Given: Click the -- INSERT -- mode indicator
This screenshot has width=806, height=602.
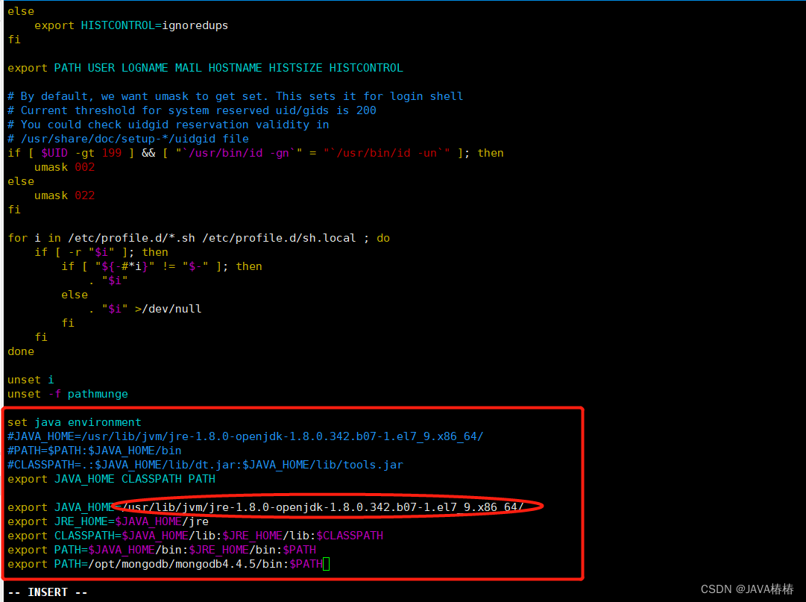Looking at the screenshot, I should point(46,591).
